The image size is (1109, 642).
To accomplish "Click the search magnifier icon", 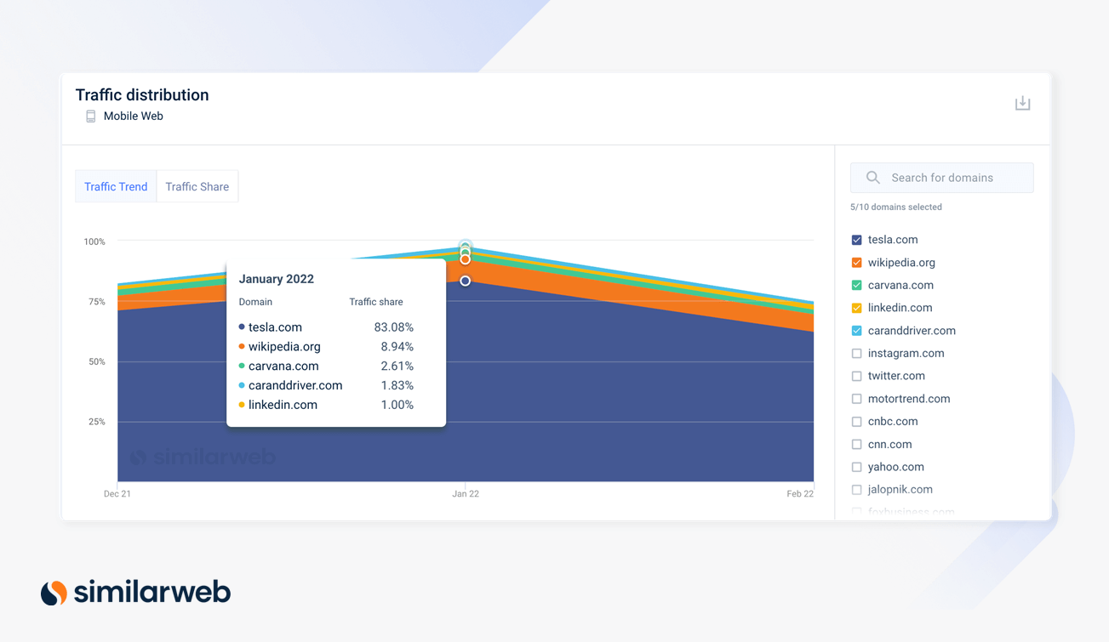I will point(873,178).
